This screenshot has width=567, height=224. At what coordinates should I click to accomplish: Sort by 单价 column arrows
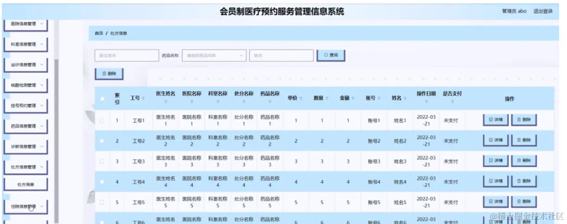302,98
